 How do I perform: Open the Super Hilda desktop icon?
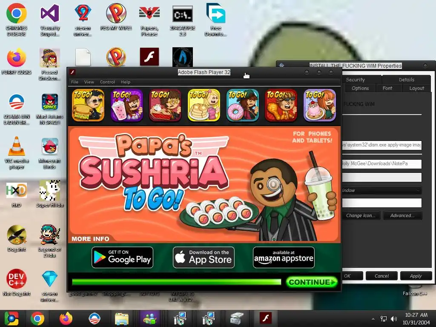pos(49,194)
